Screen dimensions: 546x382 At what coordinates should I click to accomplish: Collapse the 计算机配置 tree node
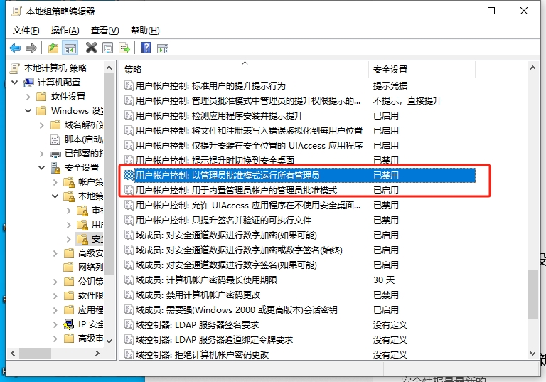pyautogui.click(x=15, y=83)
